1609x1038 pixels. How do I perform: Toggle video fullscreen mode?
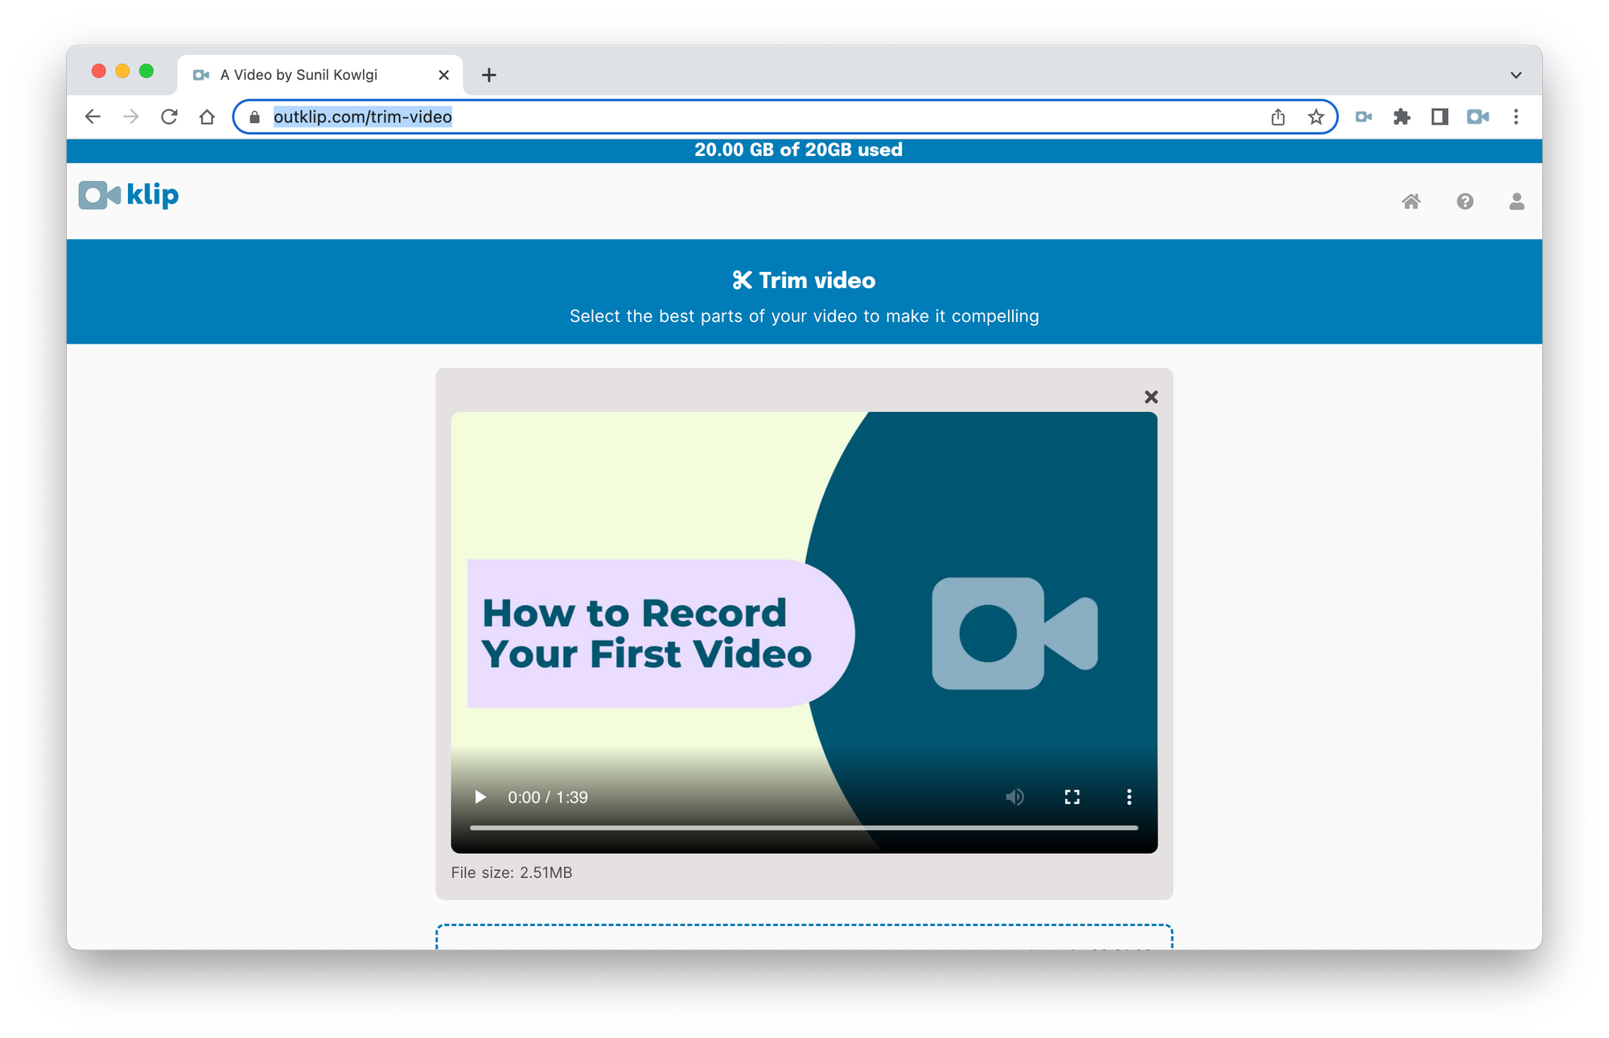[1069, 797]
